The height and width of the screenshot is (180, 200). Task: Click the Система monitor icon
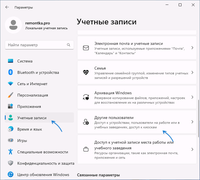pyautogui.click(x=11, y=61)
